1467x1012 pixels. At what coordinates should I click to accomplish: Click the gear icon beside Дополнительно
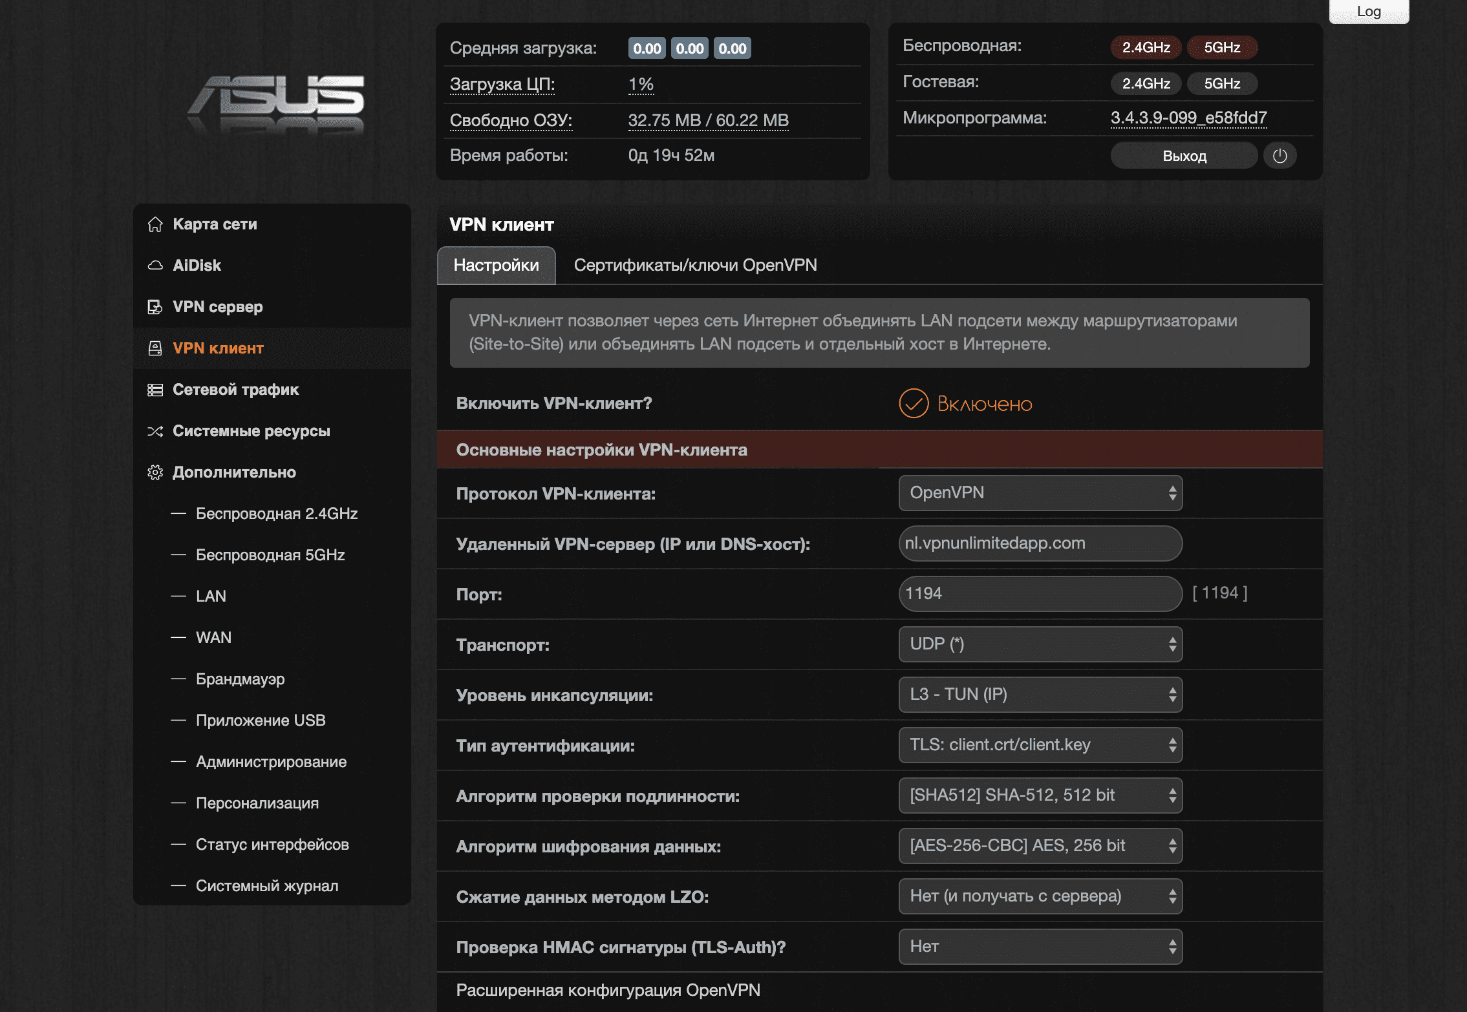pyautogui.click(x=155, y=472)
